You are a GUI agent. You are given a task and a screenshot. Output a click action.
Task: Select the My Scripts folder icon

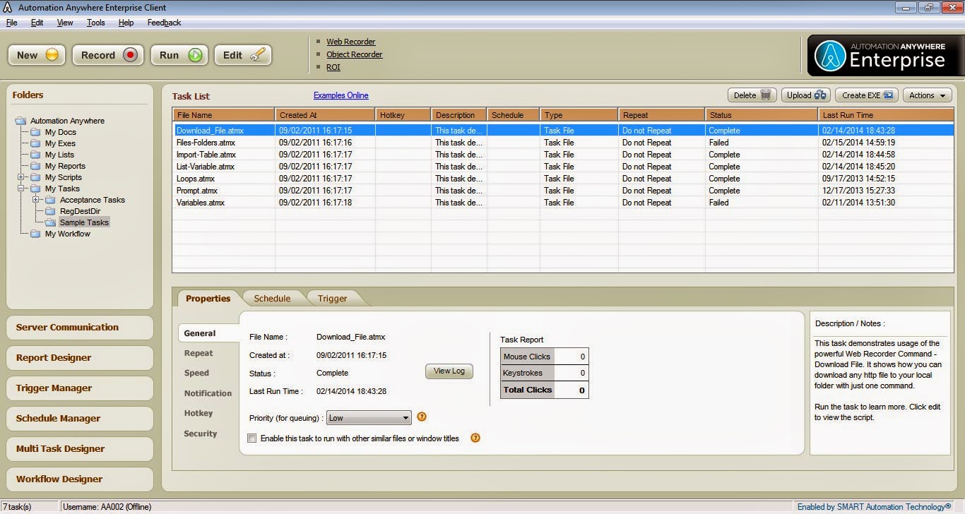(x=35, y=177)
